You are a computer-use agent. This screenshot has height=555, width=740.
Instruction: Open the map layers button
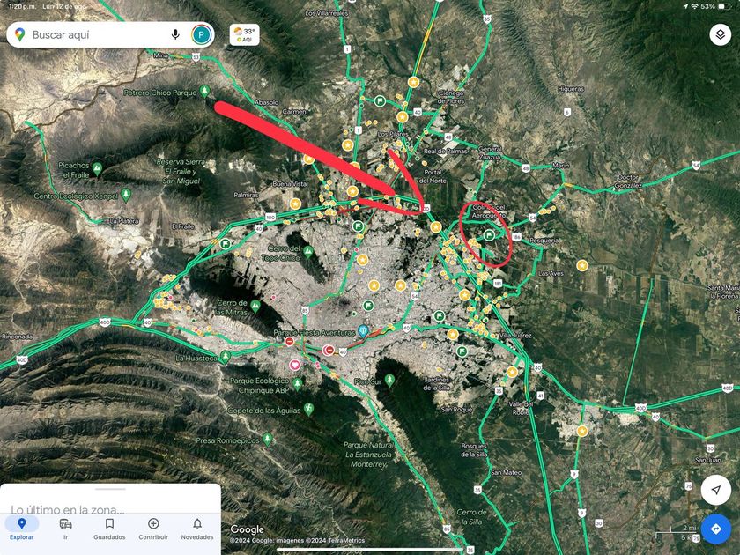[x=720, y=34]
